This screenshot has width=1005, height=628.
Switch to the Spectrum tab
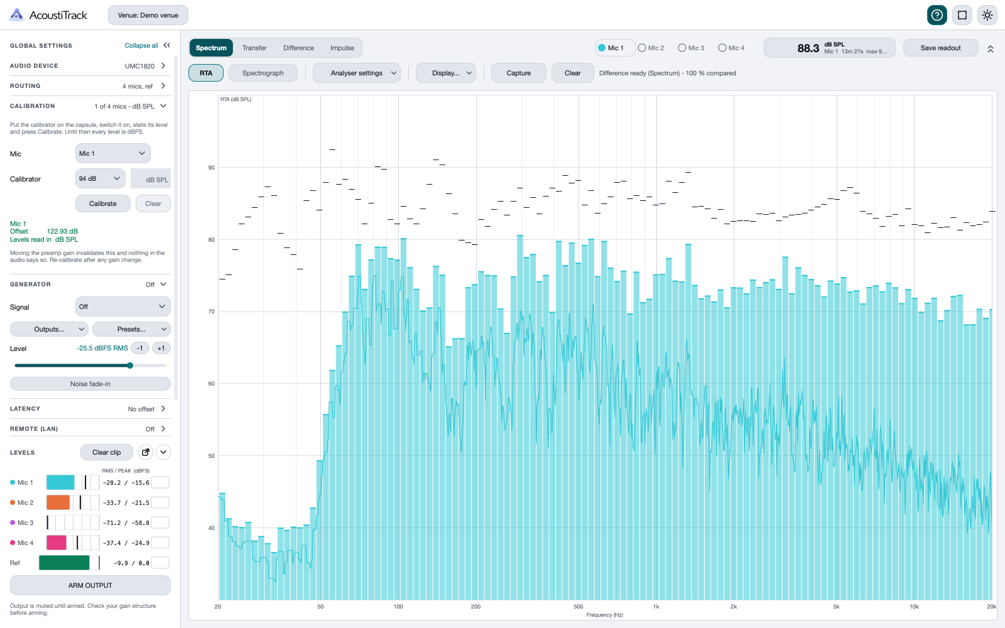tap(211, 48)
